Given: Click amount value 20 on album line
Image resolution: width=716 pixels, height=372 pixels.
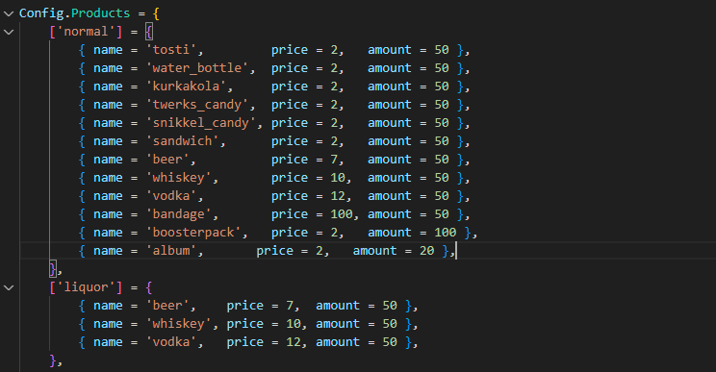Looking at the screenshot, I should [x=427, y=250].
